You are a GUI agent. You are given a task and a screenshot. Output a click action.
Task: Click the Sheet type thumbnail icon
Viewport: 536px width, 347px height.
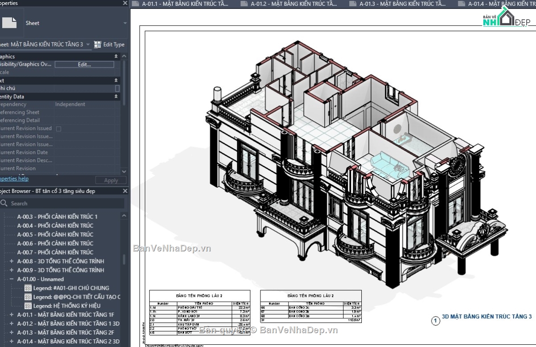click(x=8, y=23)
